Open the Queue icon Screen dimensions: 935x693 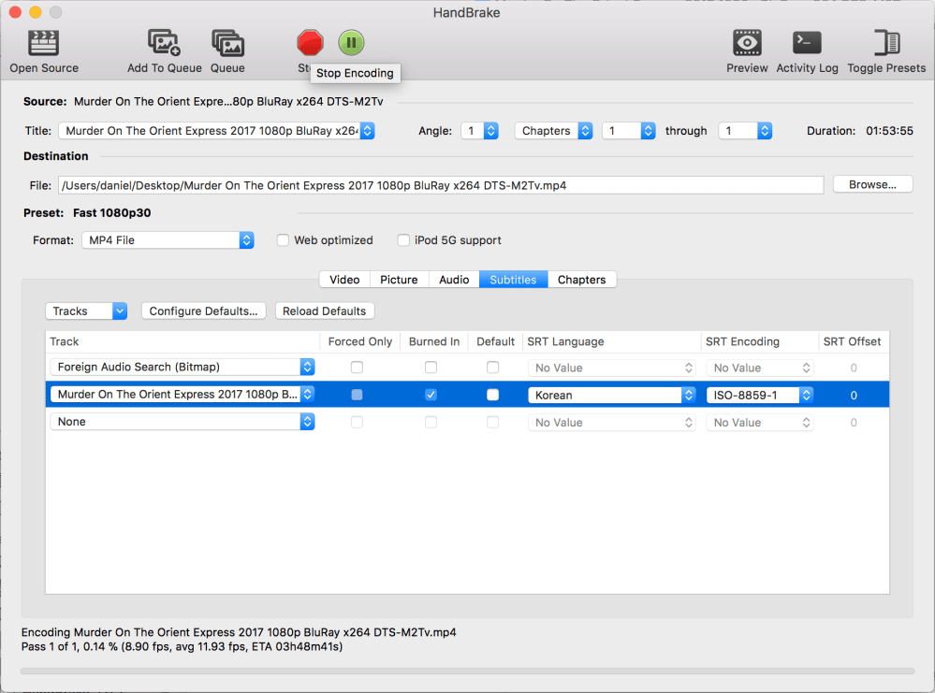click(x=227, y=43)
